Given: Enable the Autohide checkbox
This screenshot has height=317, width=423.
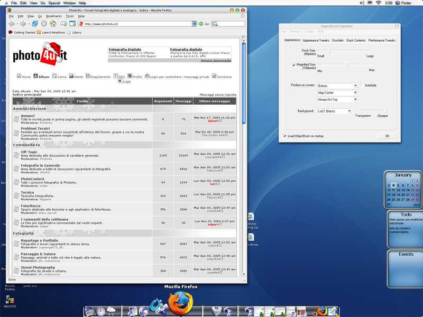Looking at the screenshot, I should click(362, 85).
